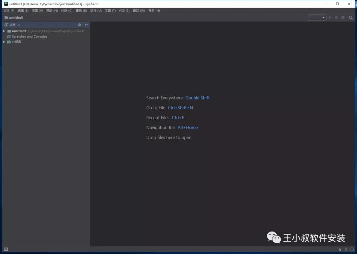Maximize the PyCharm window
357x254 pixels.
click(337, 4)
